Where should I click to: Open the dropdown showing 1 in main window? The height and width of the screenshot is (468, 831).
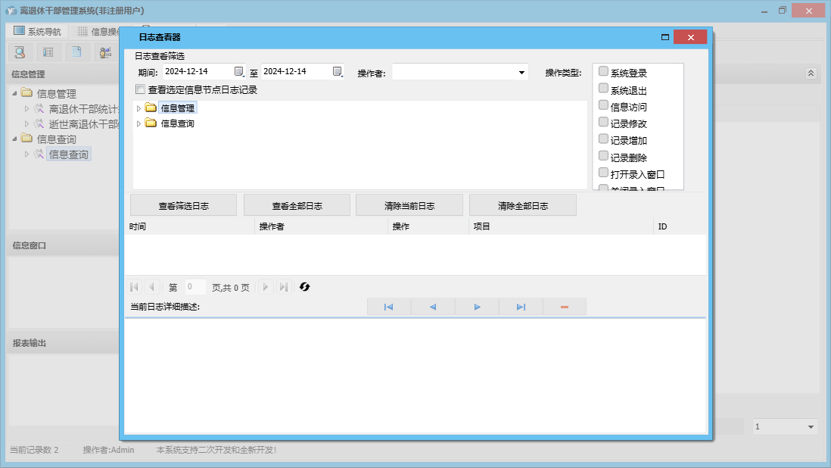[811, 426]
